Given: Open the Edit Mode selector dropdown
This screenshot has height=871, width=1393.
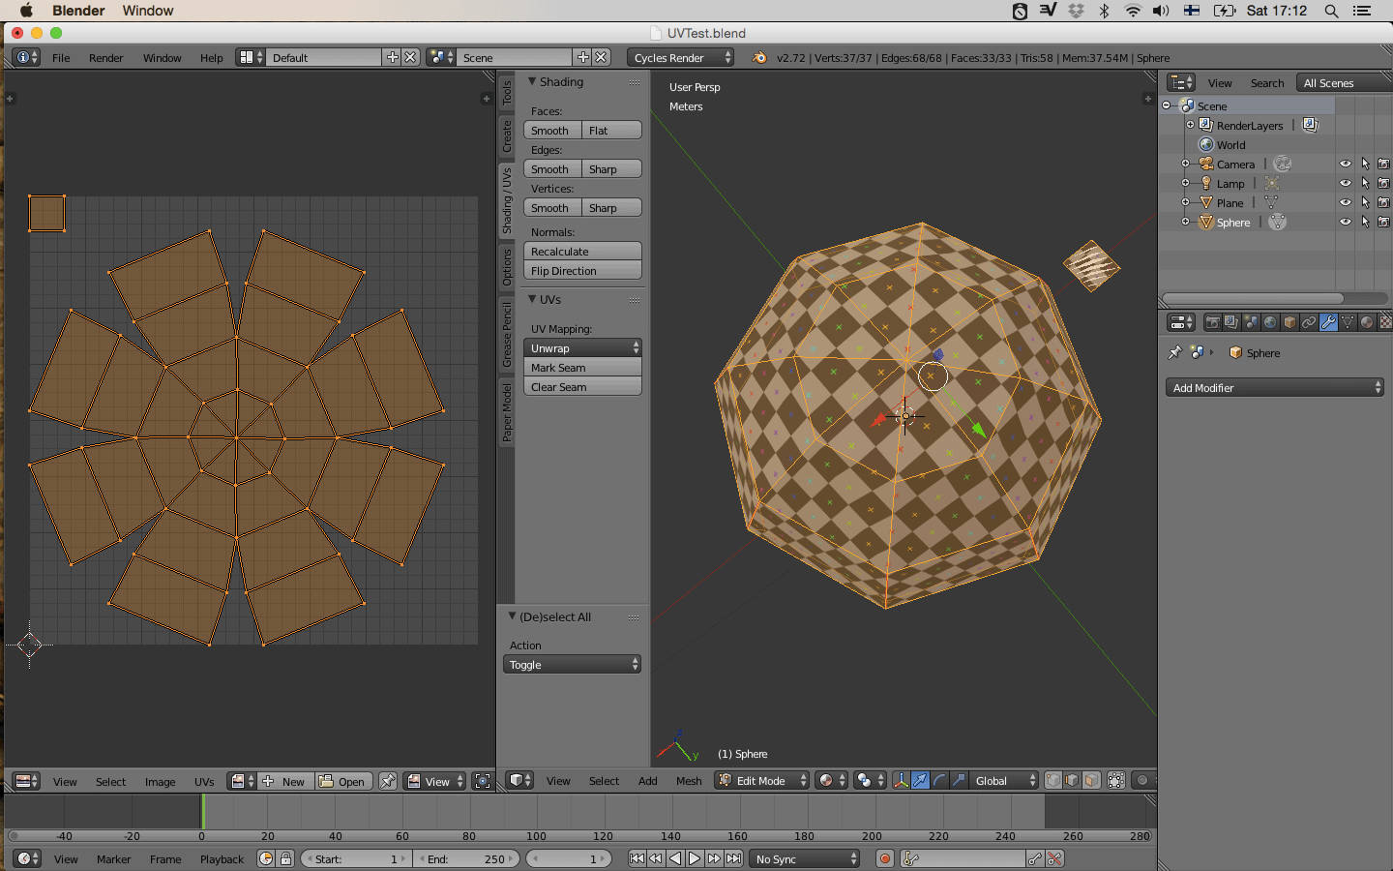Looking at the screenshot, I should coord(762,780).
